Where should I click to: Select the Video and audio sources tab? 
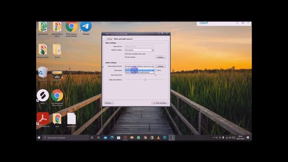(123, 39)
